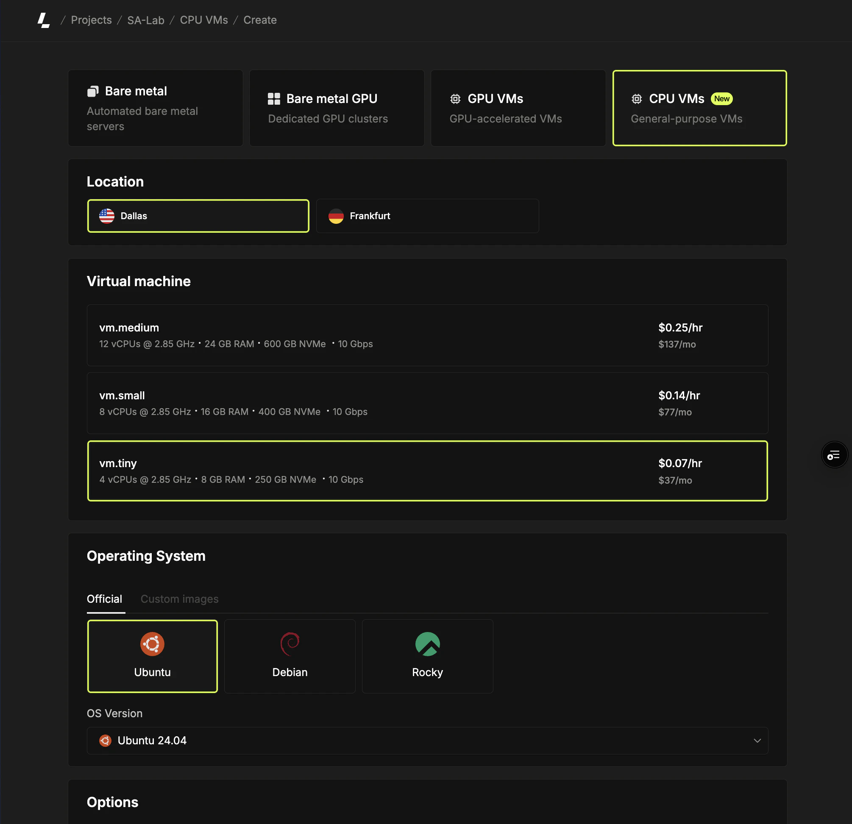Image resolution: width=852 pixels, height=824 pixels.
Task: Click the CPU VMs chip icon
Action: pos(637,99)
